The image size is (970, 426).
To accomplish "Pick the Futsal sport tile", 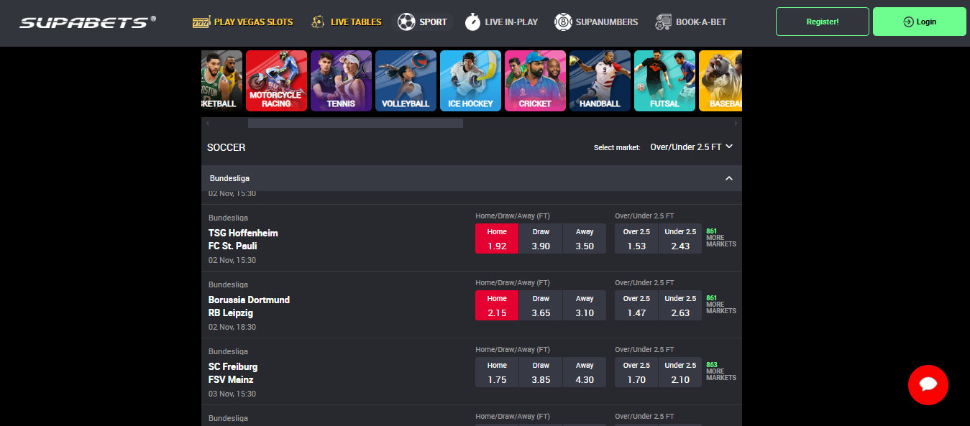I will pyautogui.click(x=664, y=80).
